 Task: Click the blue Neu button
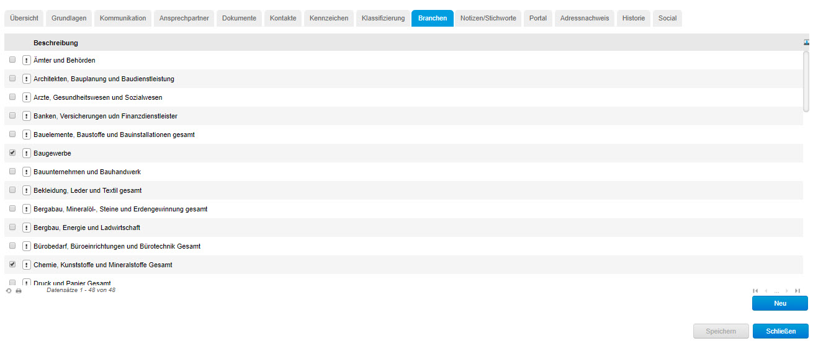tap(780, 303)
